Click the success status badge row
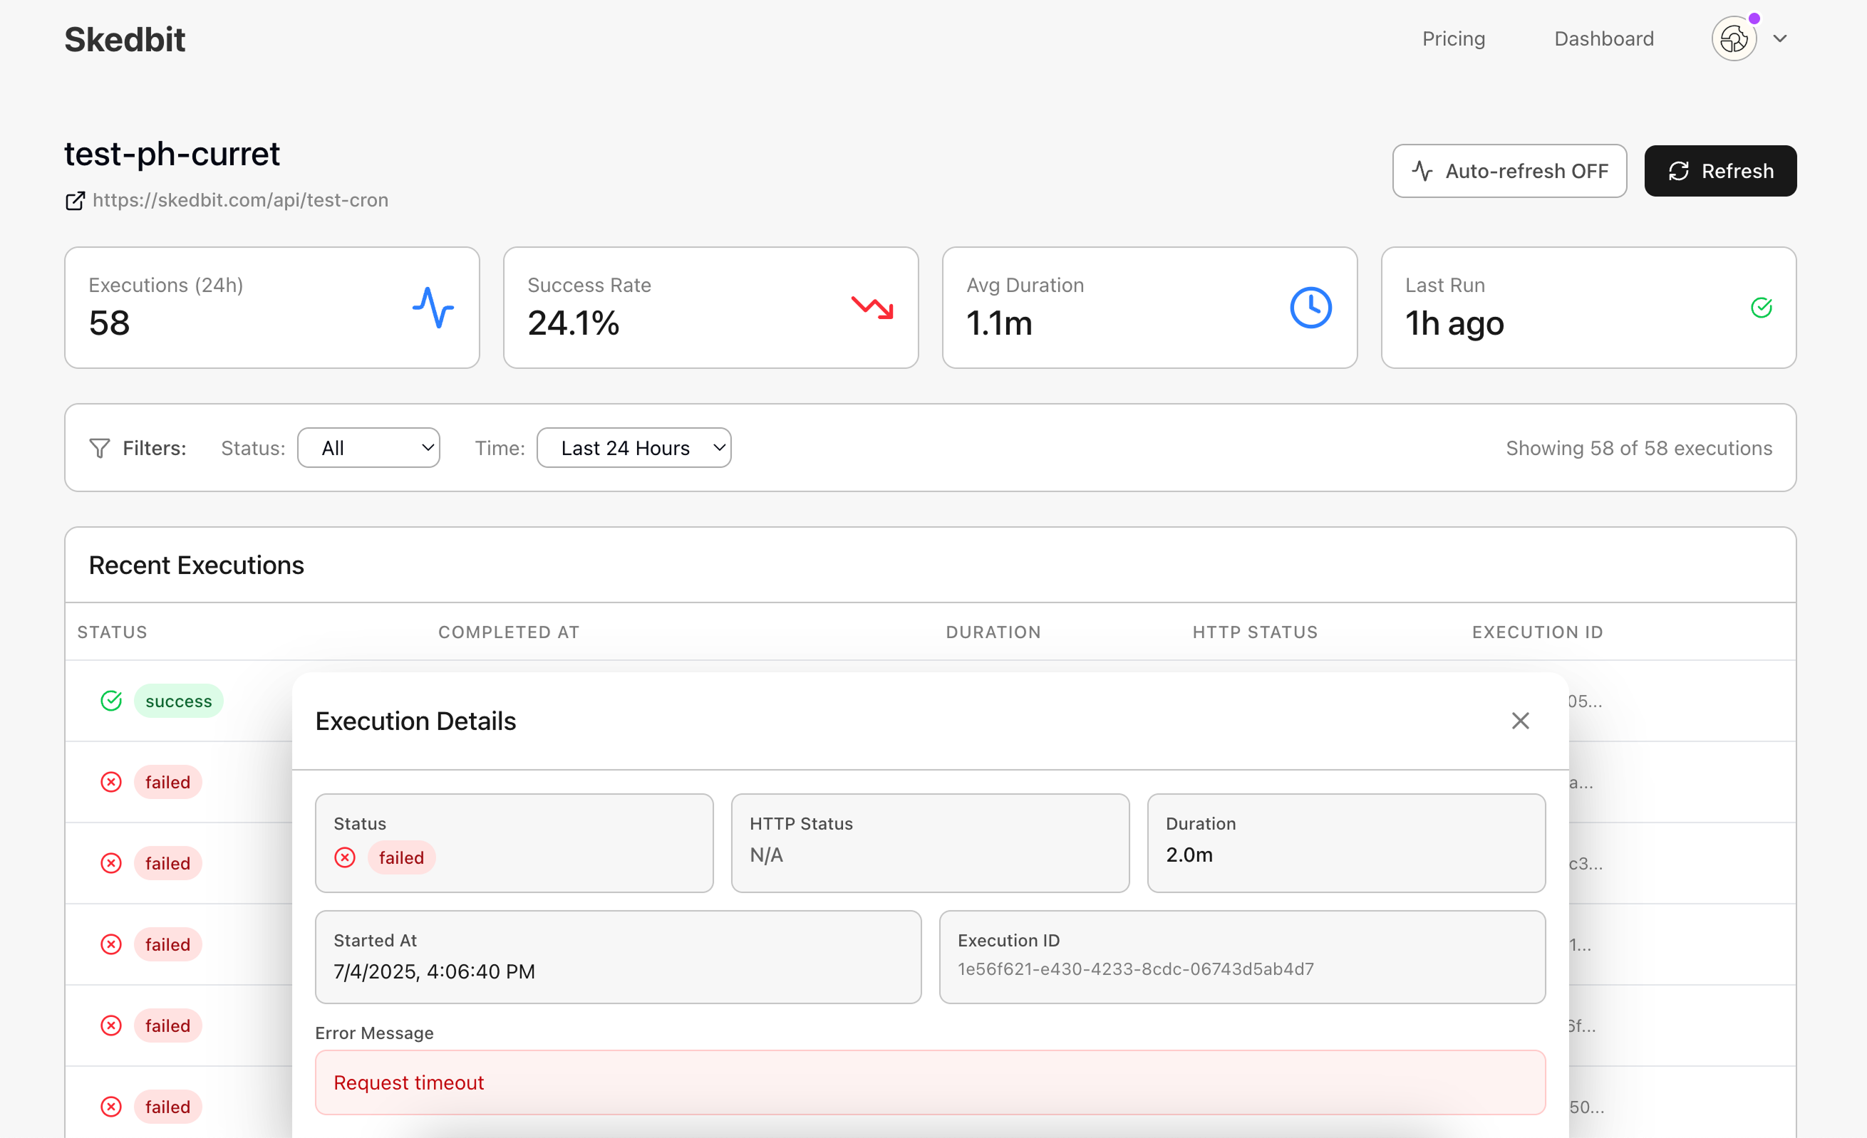Viewport: 1867px width, 1138px height. [178, 701]
